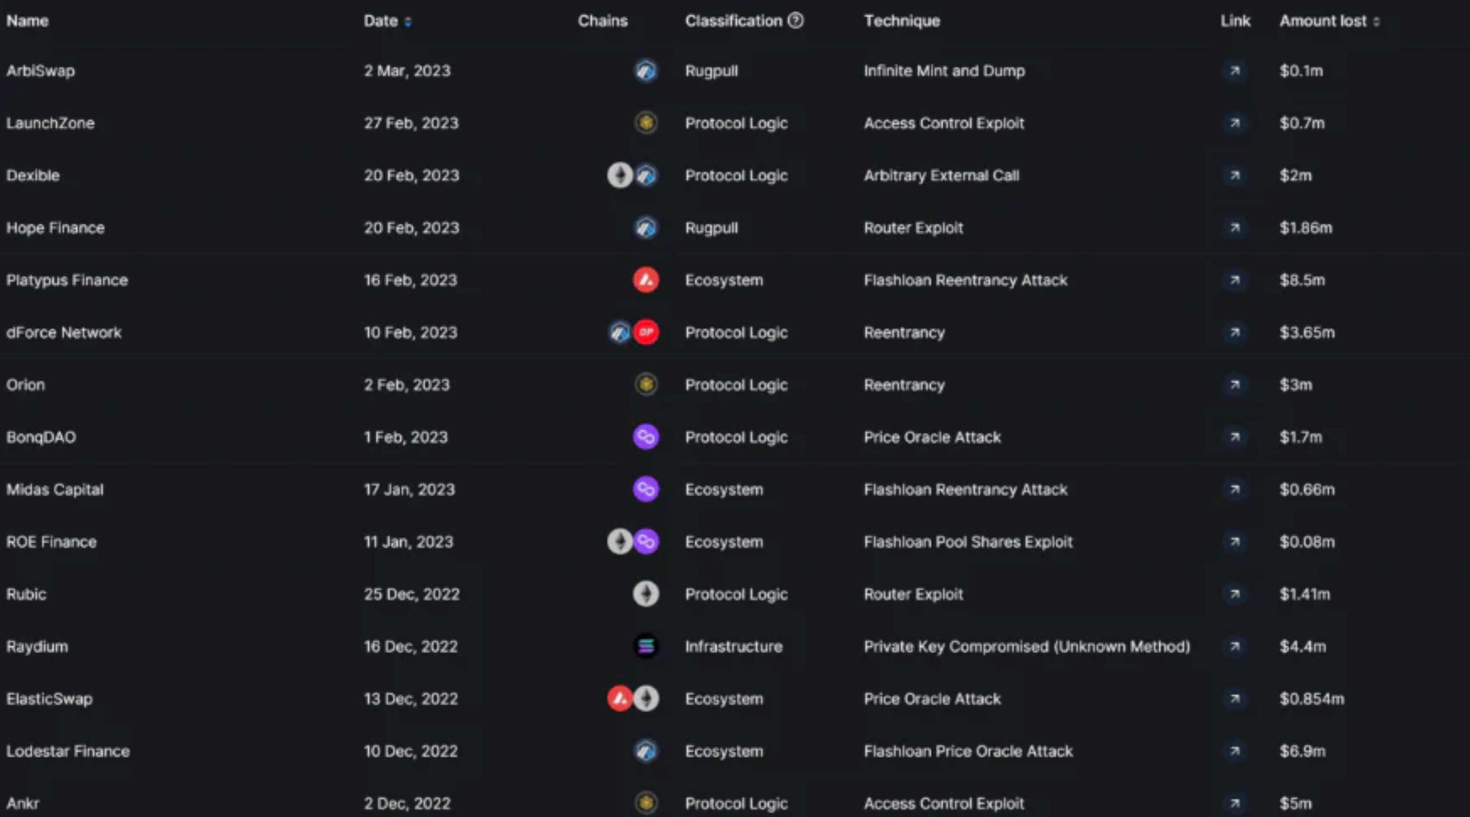The height and width of the screenshot is (817, 1470).
Task: Open the Ankr incident link arrow
Action: [1234, 803]
